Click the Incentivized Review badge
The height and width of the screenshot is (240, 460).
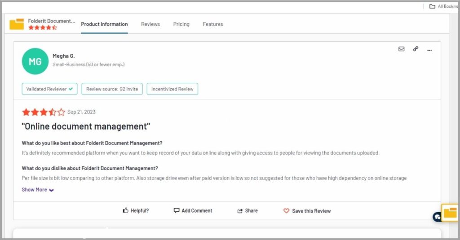point(172,89)
